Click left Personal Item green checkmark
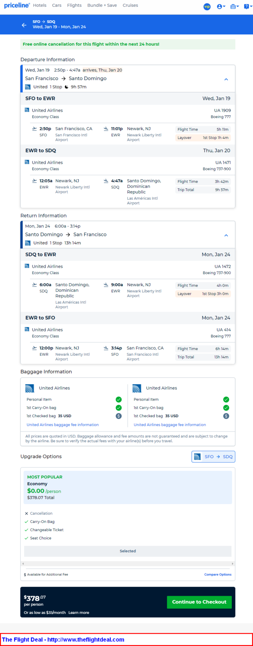The image size is (253, 646). (x=119, y=399)
